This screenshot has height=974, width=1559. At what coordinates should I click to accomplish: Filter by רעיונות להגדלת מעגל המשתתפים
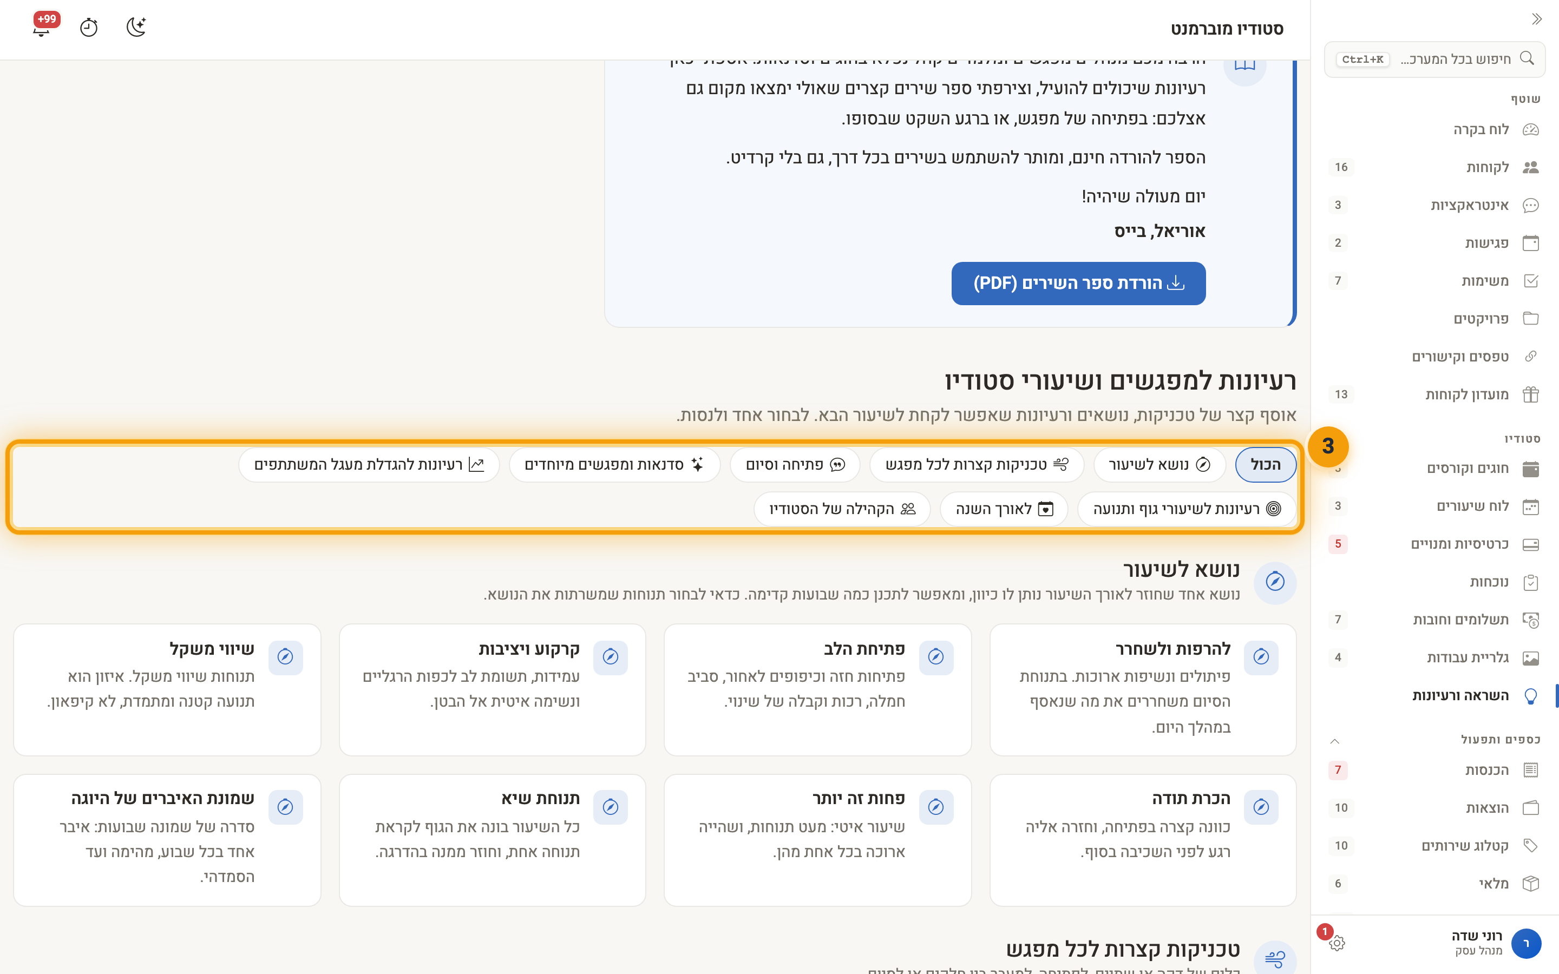tap(369, 464)
